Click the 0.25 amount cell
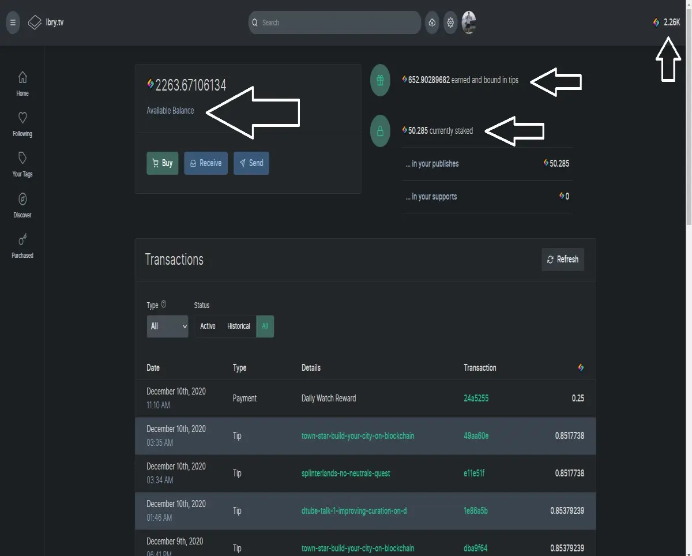 coord(578,399)
